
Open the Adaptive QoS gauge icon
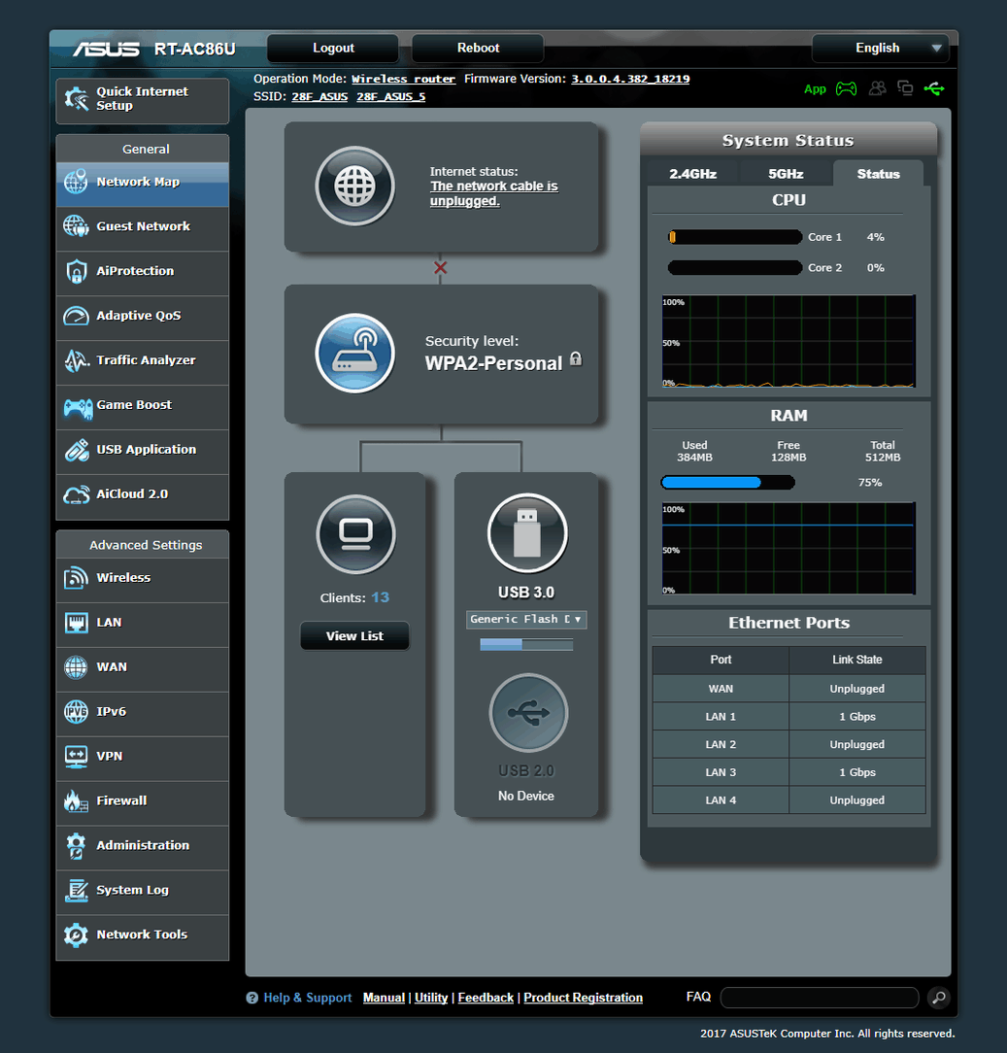[x=76, y=316]
